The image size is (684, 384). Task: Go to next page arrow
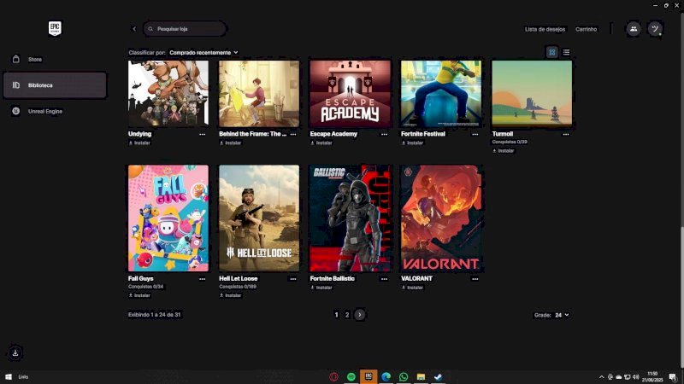[360, 315]
